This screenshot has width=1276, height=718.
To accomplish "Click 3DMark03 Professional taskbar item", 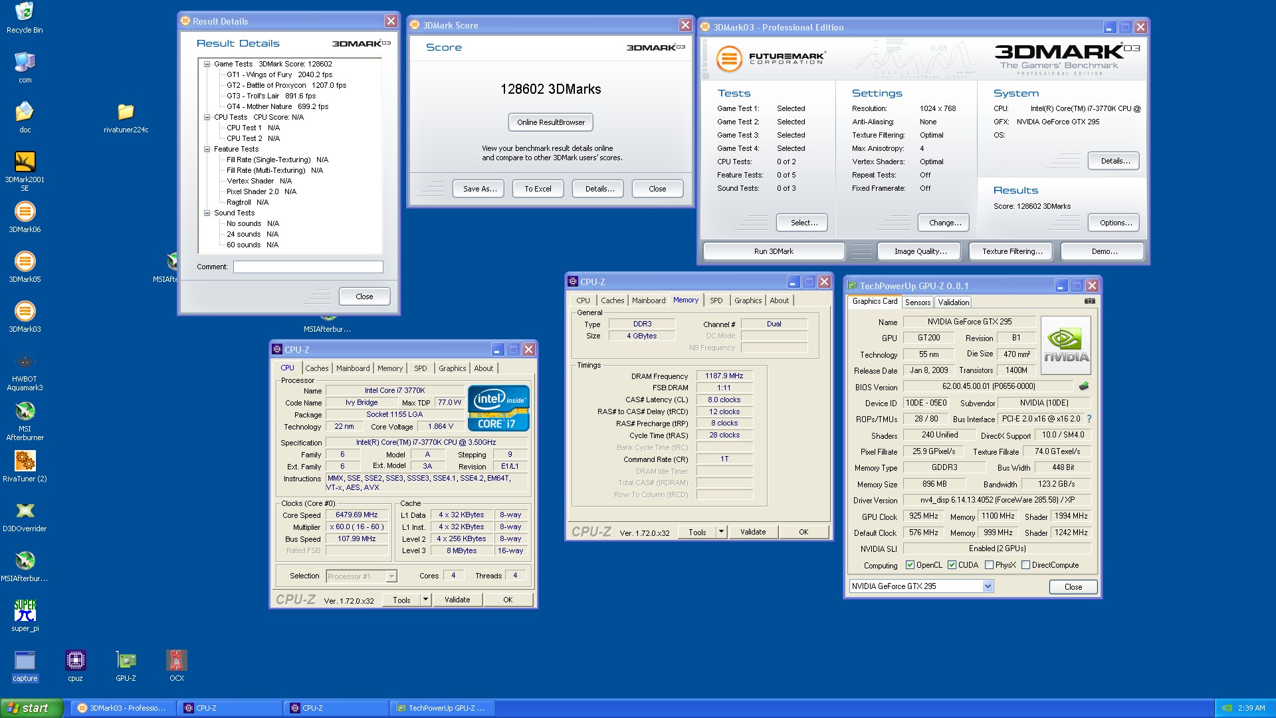I will point(124,708).
